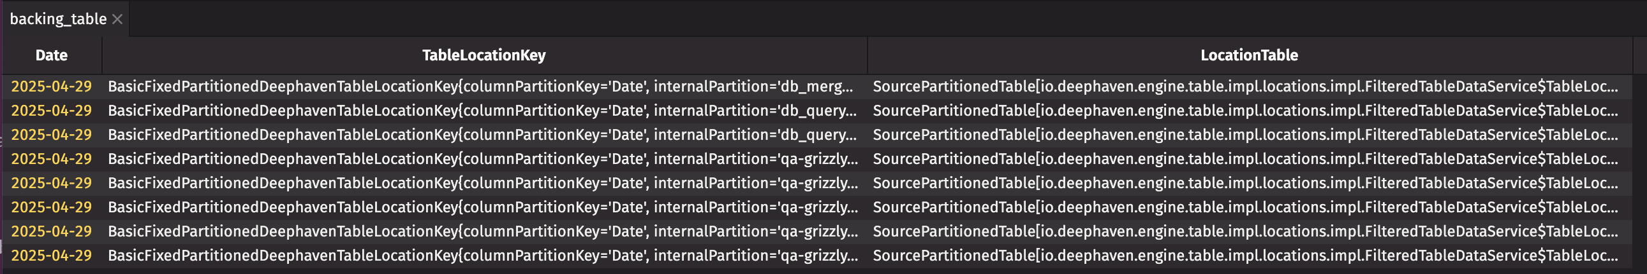
Task: Click the Date cell in second row
Action: coord(51,111)
